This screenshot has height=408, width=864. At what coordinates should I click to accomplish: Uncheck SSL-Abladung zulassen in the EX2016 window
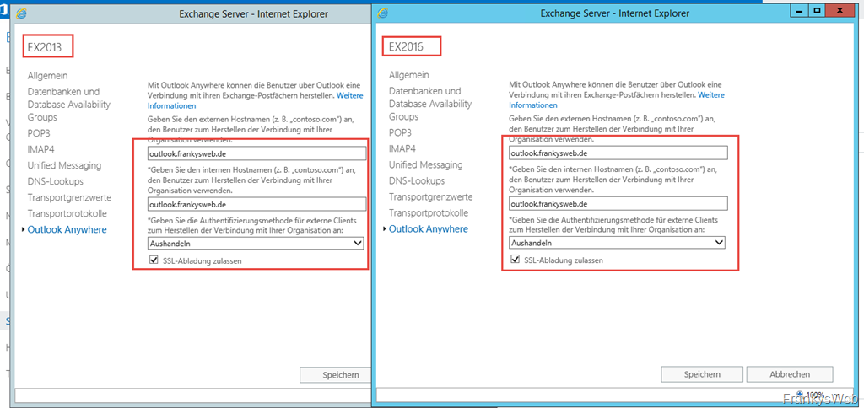coord(516,260)
